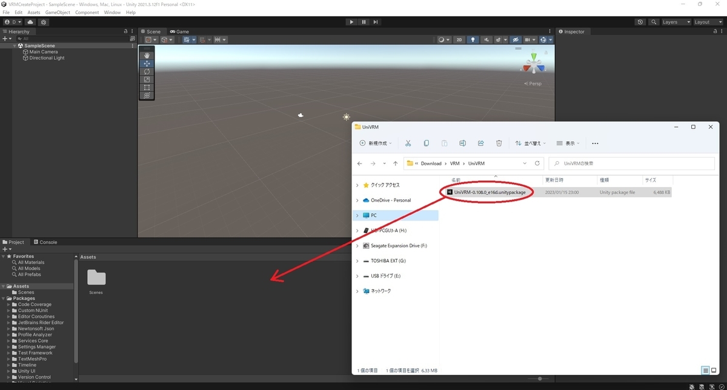The image size is (727, 390).
Task: Expand PC node in Explorer sidebar
Action: (357, 215)
